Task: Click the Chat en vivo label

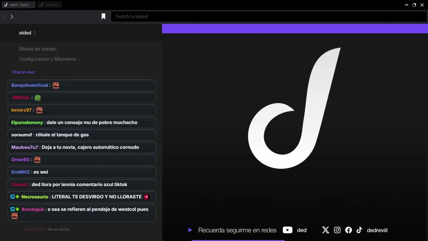Action: [x=23, y=72]
